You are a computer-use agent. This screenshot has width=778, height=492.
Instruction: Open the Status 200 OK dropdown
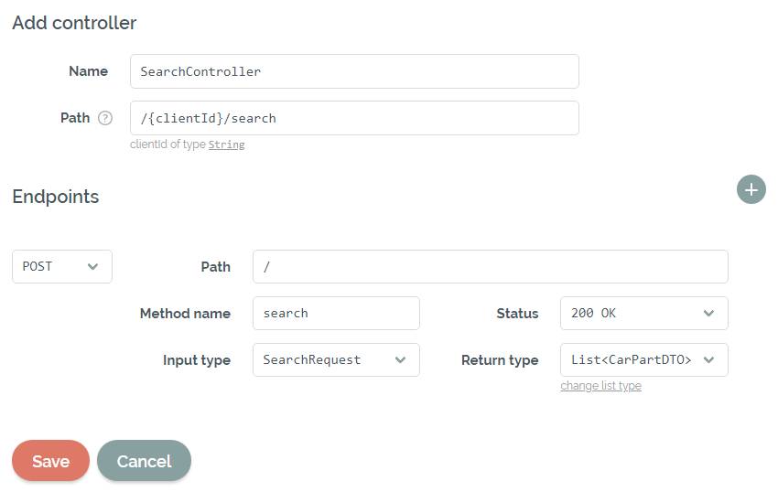point(644,313)
